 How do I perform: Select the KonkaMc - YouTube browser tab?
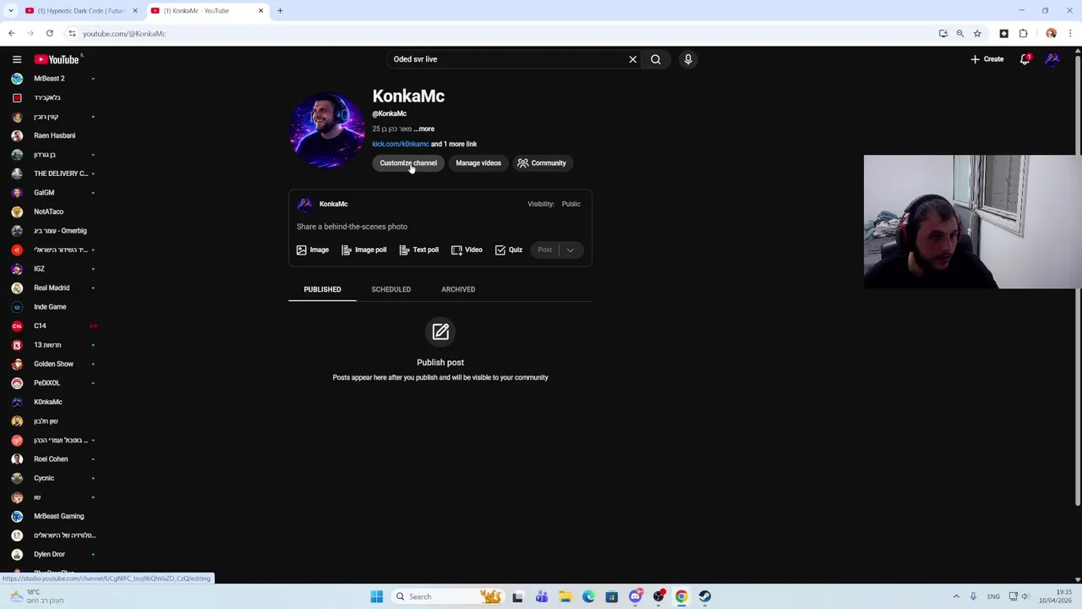pos(206,11)
